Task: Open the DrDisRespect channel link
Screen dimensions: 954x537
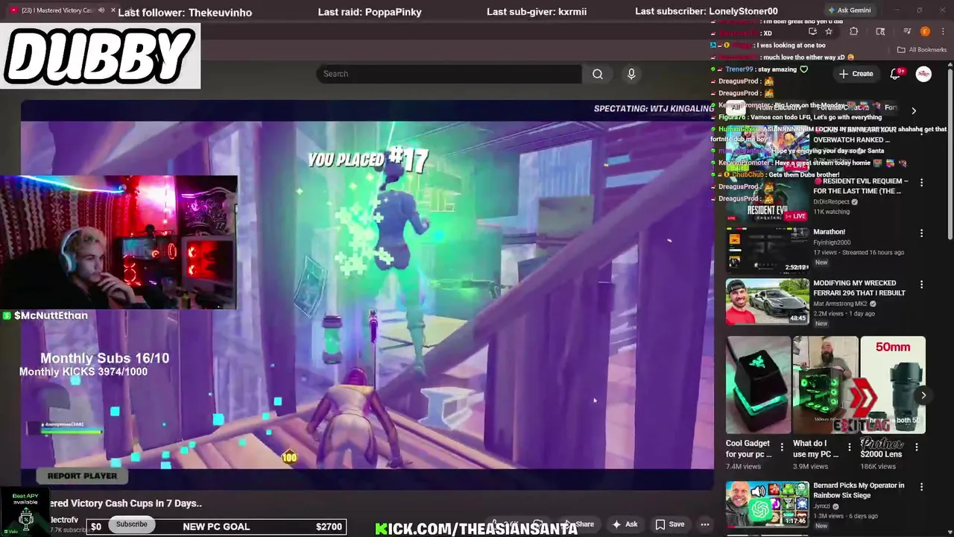Action: (x=831, y=201)
